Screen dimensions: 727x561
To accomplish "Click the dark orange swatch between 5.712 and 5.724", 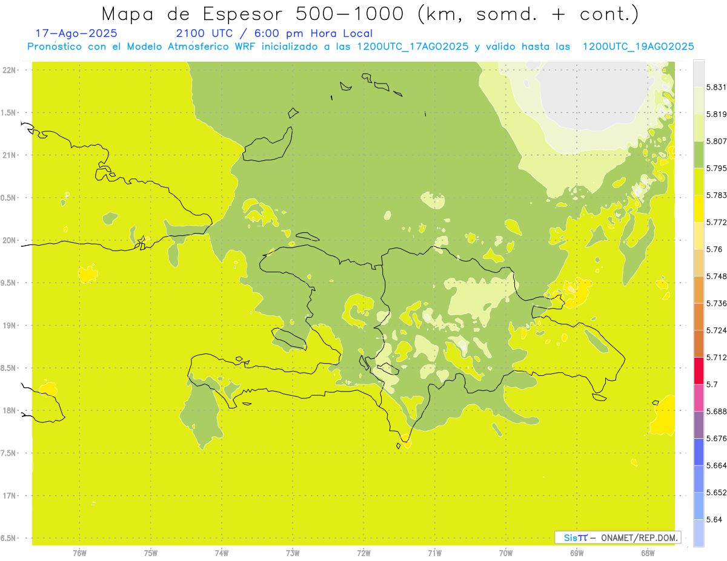I will (699, 344).
